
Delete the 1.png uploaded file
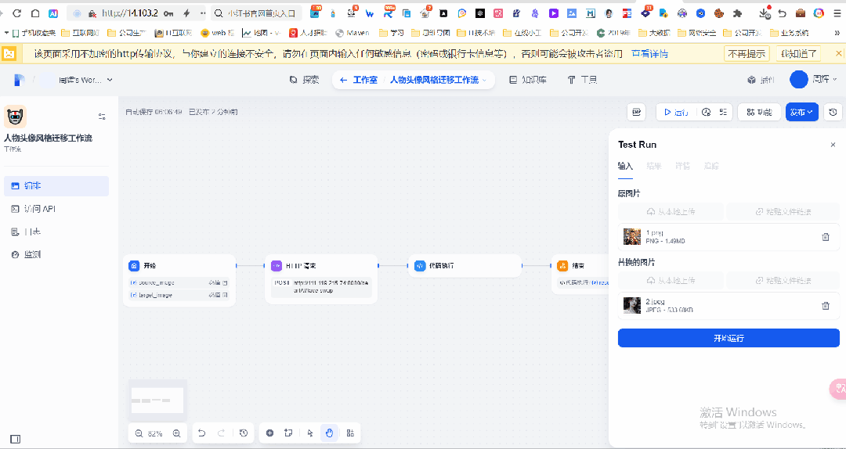tap(825, 237)
